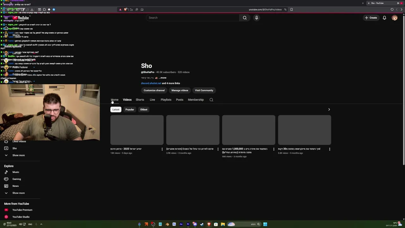The height and width of the screenshot is (228, 405).
Task: Open the 2025 summary video thumbnail
Action: tap(137, 130)
